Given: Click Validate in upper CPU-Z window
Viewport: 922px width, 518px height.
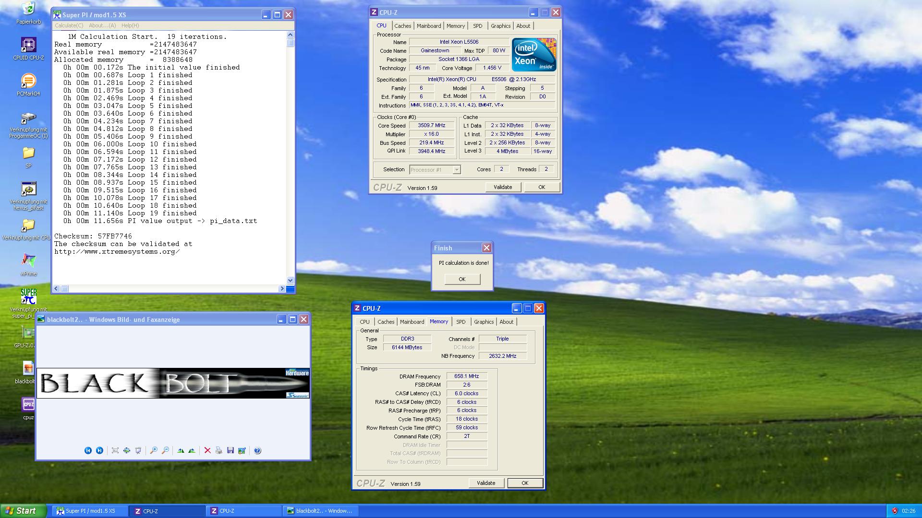Looking at the screenshot, I should pos(503,187).
